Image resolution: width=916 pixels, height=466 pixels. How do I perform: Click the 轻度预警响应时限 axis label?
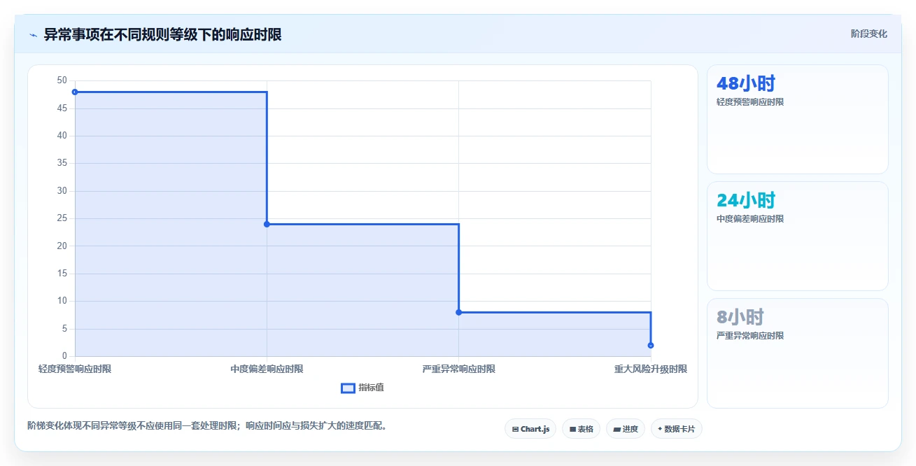coord(75,369)
